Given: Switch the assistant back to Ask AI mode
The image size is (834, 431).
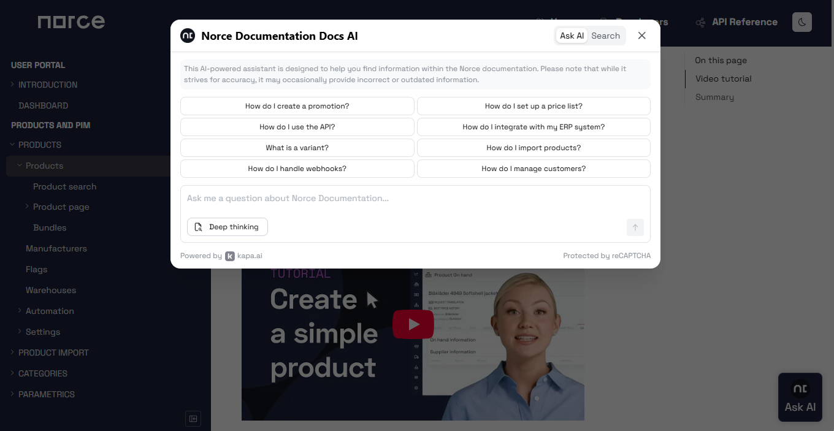Looking at the screenshot, I should coord(571,36).
